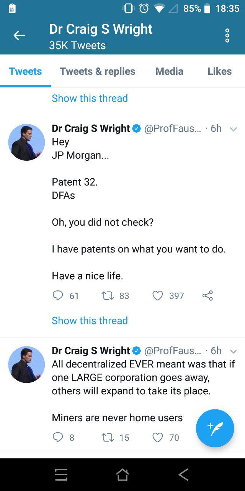The width and height of the screenshot is (245, 491).
Task: Expand options chevron on JP Morgan tweet
Action: coord(234,129)
